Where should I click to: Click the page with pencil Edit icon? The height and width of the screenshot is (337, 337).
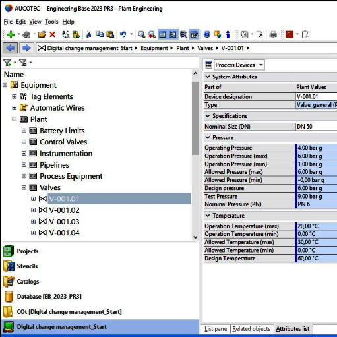[x=260, y=34]
